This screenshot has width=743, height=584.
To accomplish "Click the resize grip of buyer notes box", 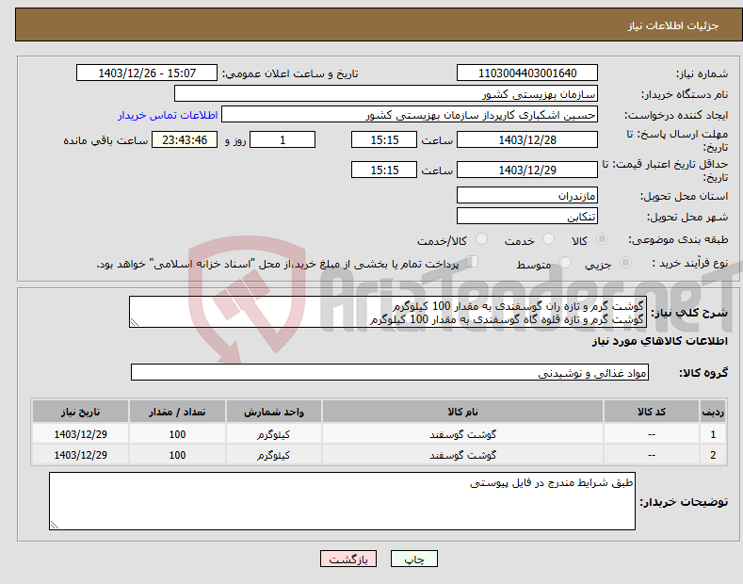I will [x=54, y=526].
